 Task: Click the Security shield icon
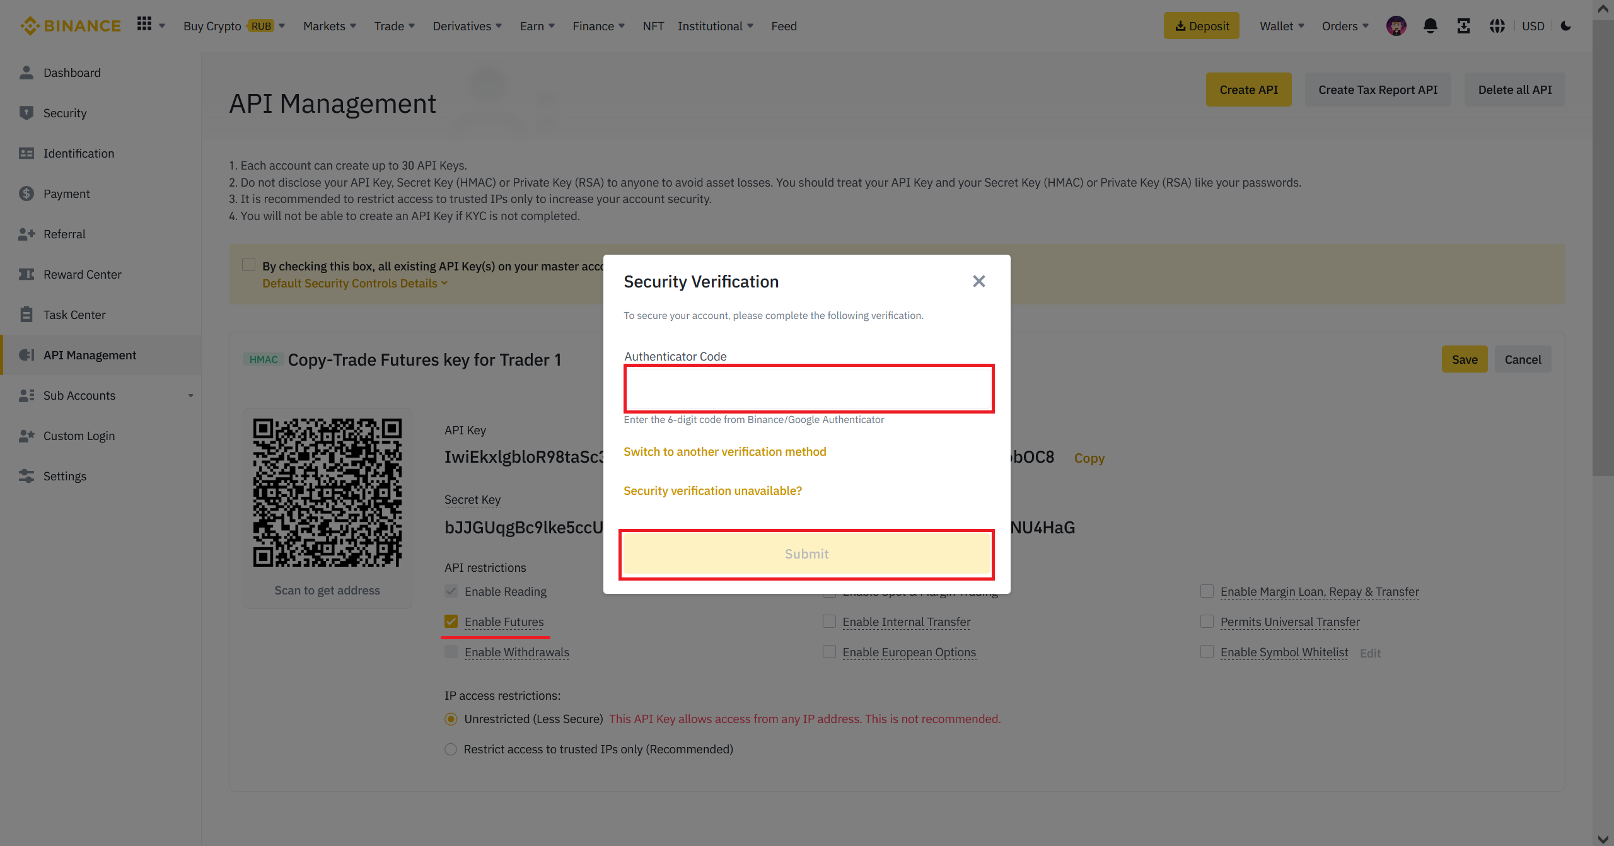click(26, 113)
